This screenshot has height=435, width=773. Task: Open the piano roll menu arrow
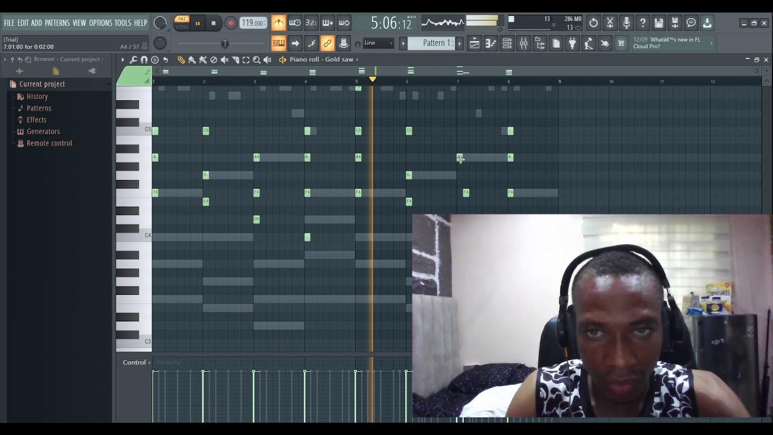123,60
